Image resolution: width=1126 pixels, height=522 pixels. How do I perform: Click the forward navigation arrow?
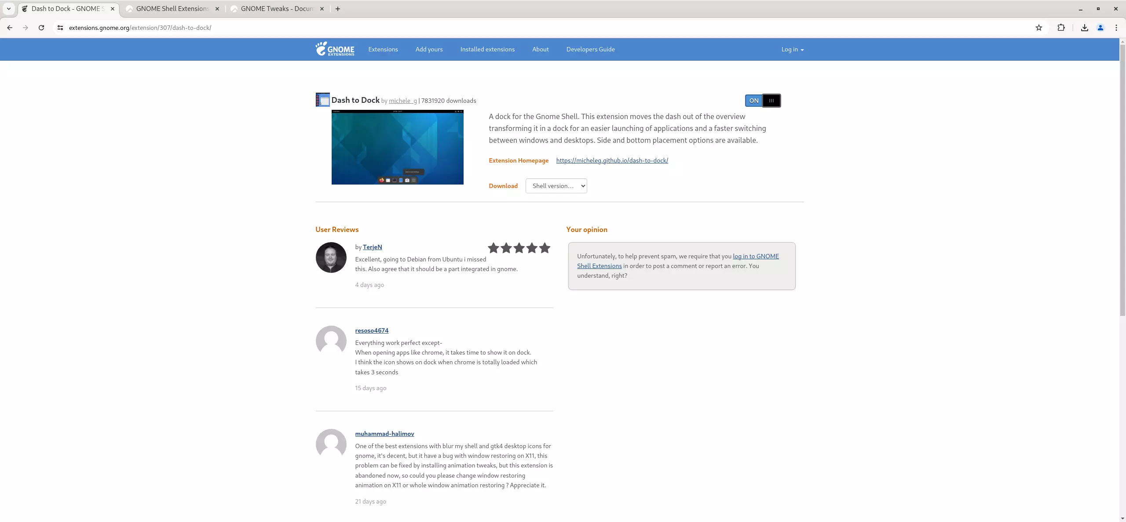pyautogui.click(x=25, y=27)
